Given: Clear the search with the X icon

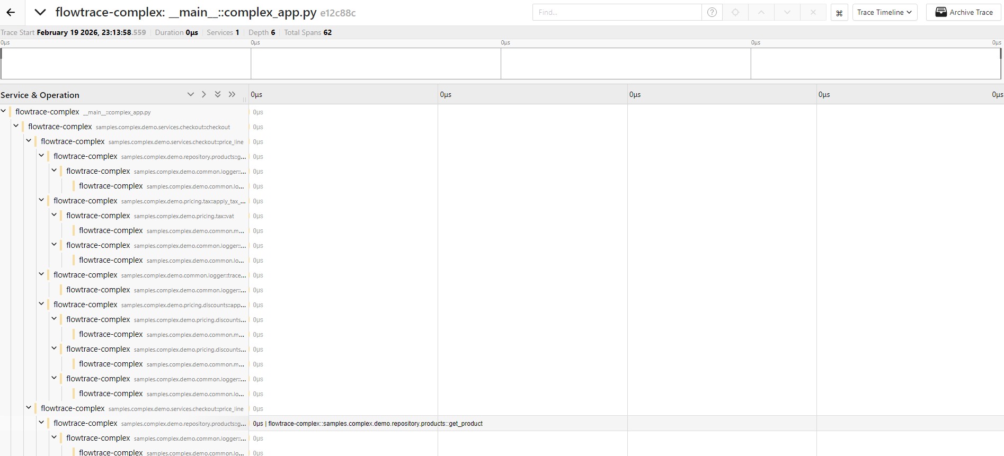Looking at the screenshot, I should [x=813, y=12].
